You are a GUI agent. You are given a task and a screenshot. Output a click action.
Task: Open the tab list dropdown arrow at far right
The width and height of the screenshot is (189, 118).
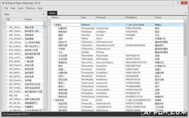point(185,13)
